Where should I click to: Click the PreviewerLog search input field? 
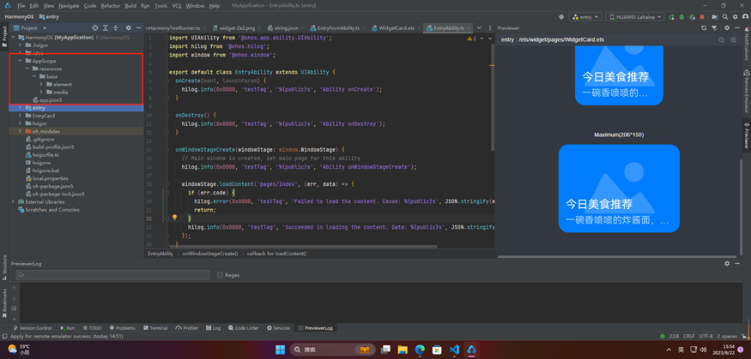(112, 275)
